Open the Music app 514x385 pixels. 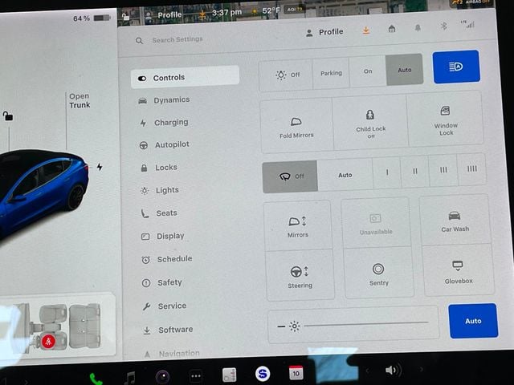(130, 378)
